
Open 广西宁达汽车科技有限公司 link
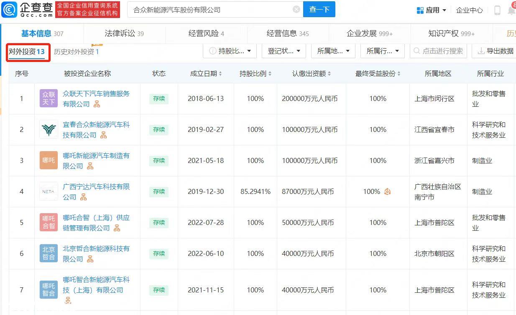tap(96, 191)
